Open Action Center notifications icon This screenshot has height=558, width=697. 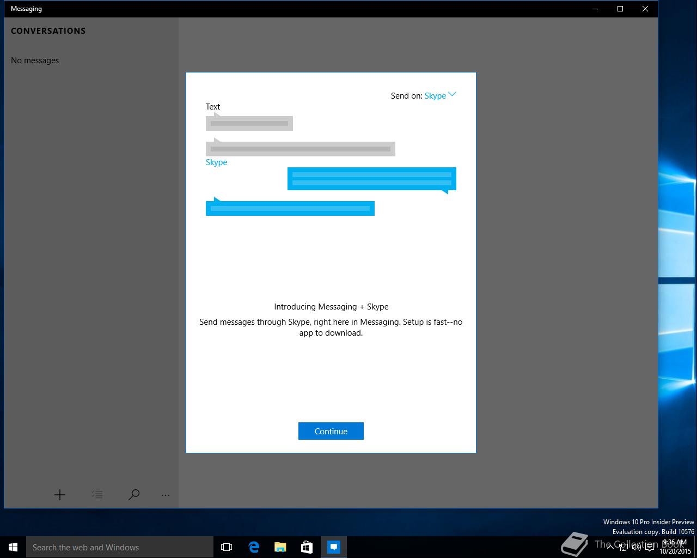pyautogui.click(x=650, y=547)
